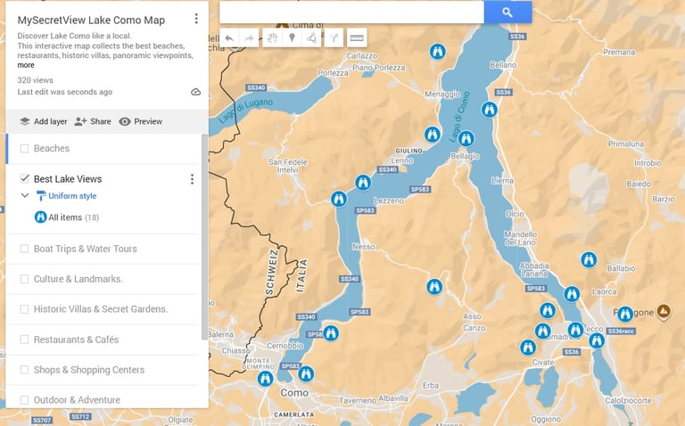Open the Preview option
This screenshot has width=685, height=426.
140,121
